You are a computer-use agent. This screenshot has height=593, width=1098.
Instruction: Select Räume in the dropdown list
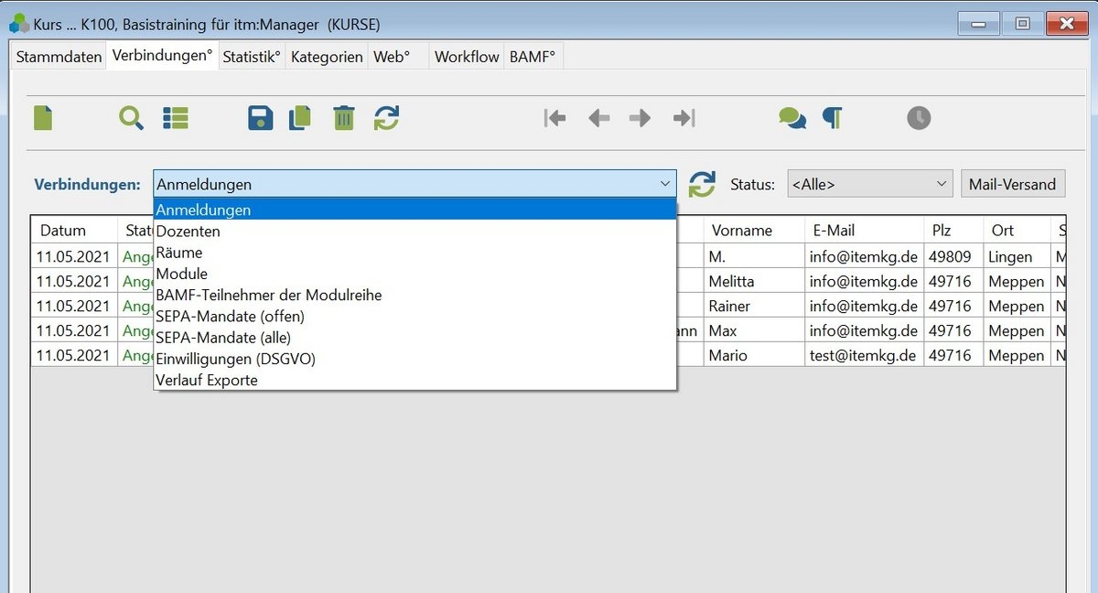coord(415,253)
